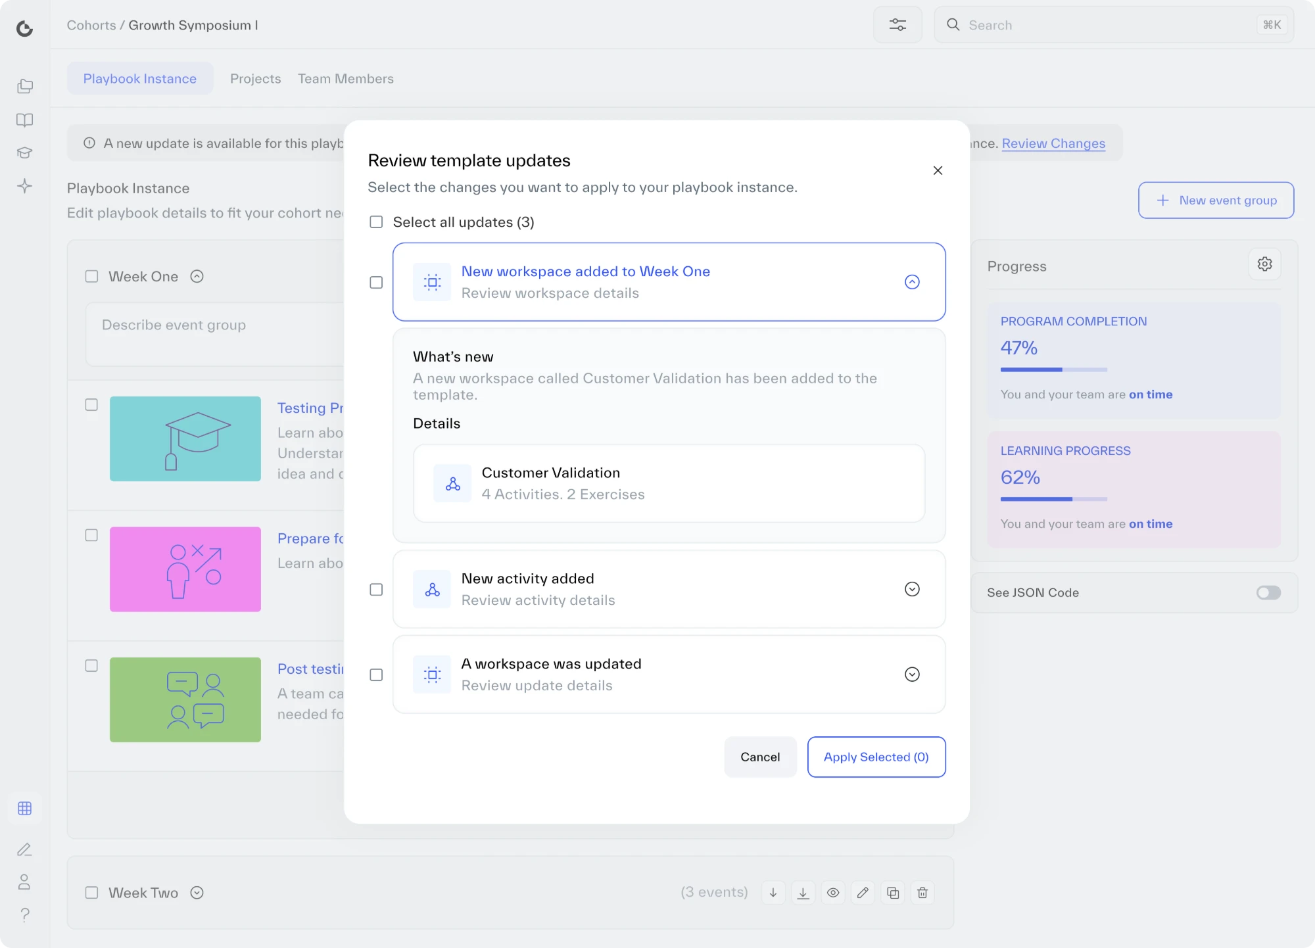Go to Cohorts in the breadcrumb
Image resolution: width=1315 pixels, height=948 pixels.
click(x=91, y=25)
